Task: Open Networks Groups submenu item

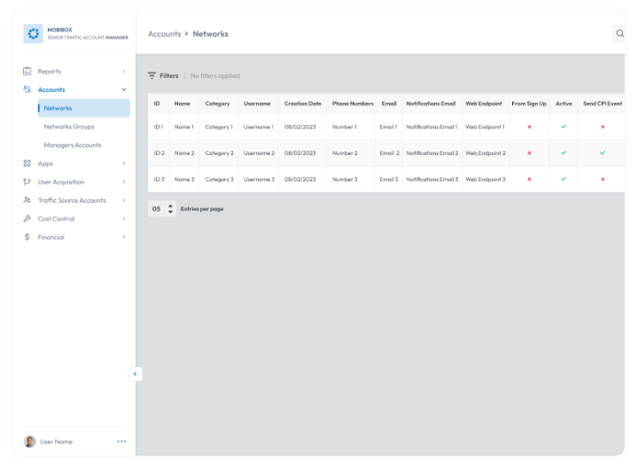Action: point(69,127)
